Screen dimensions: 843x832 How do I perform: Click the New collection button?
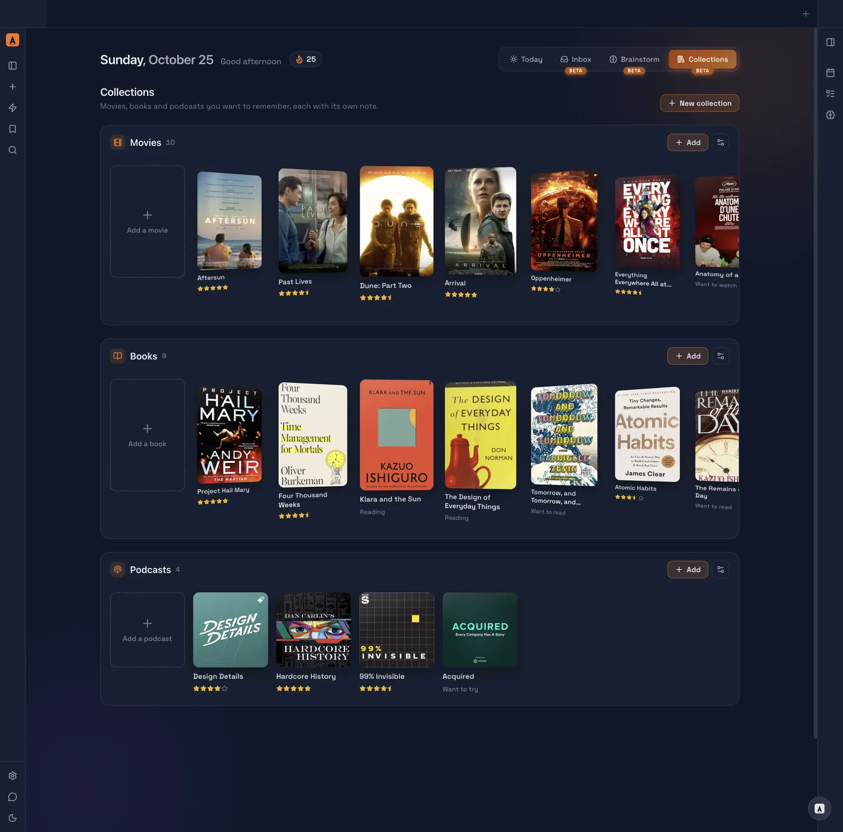point(700,103)
